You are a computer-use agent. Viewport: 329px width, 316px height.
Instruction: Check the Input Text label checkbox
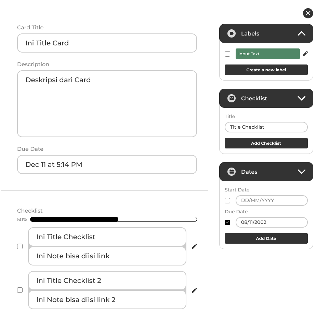click(x=227, y=54)
